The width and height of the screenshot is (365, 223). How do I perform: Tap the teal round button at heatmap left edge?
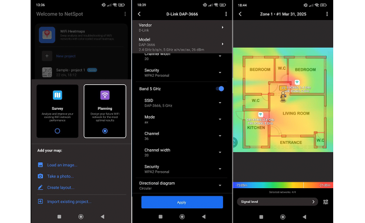[x=235, y=142]
